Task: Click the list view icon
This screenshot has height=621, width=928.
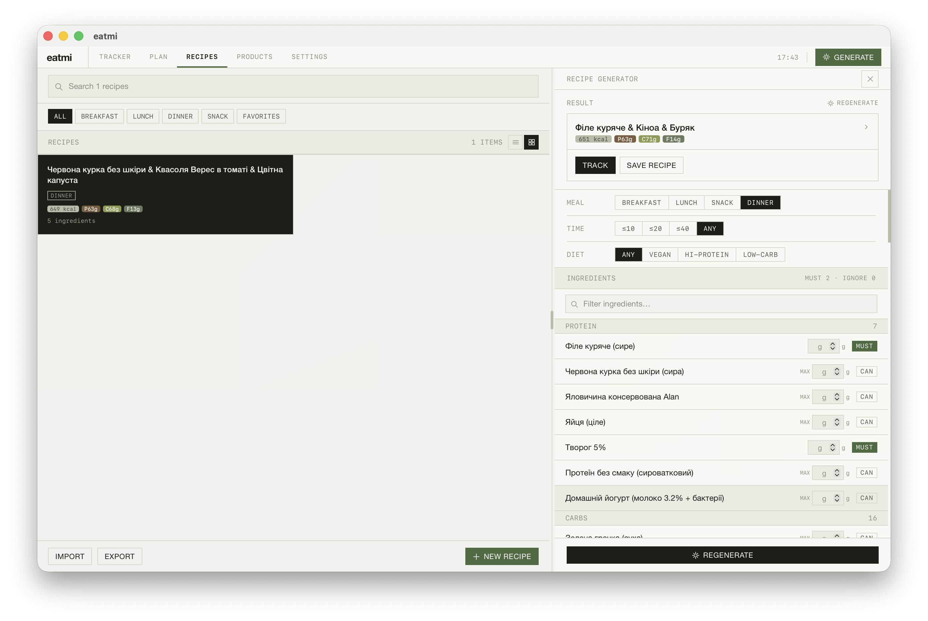Action: pos(515,142)
